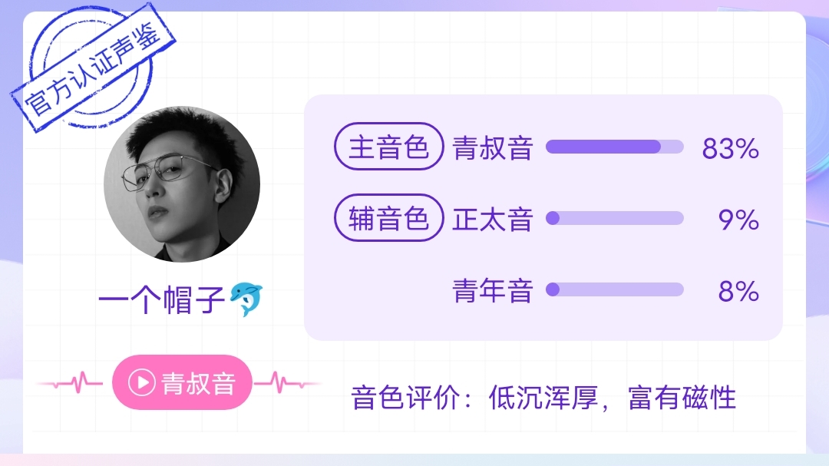This screenshot has height=466, width=829.
Task: Select the 青年音 voice type label
Action: [492, 290]
